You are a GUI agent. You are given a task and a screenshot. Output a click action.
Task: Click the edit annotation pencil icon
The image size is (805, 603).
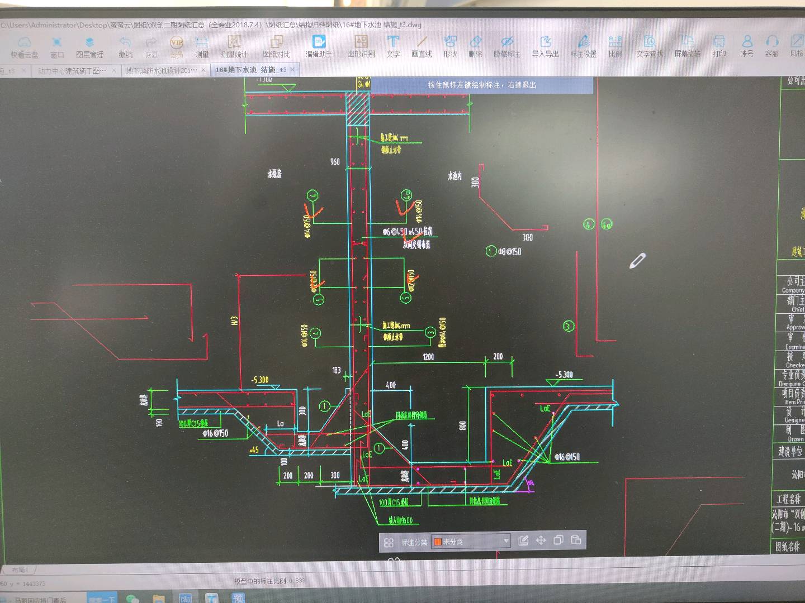(x=523, y=540)
